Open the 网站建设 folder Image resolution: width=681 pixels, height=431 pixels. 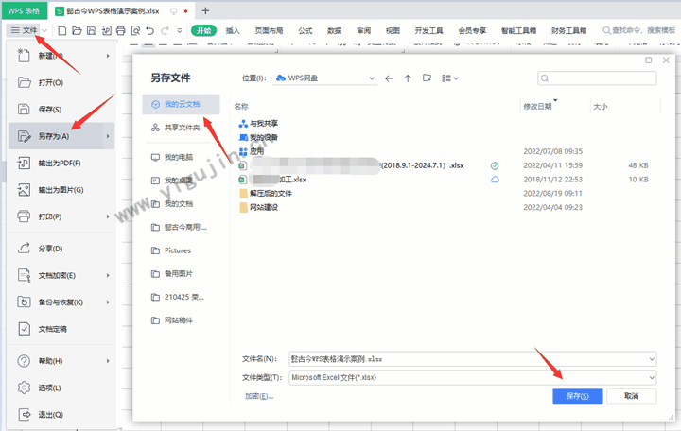click(x=258, y=207)
